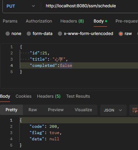Open the JSON format dropdown

(113, 110)
